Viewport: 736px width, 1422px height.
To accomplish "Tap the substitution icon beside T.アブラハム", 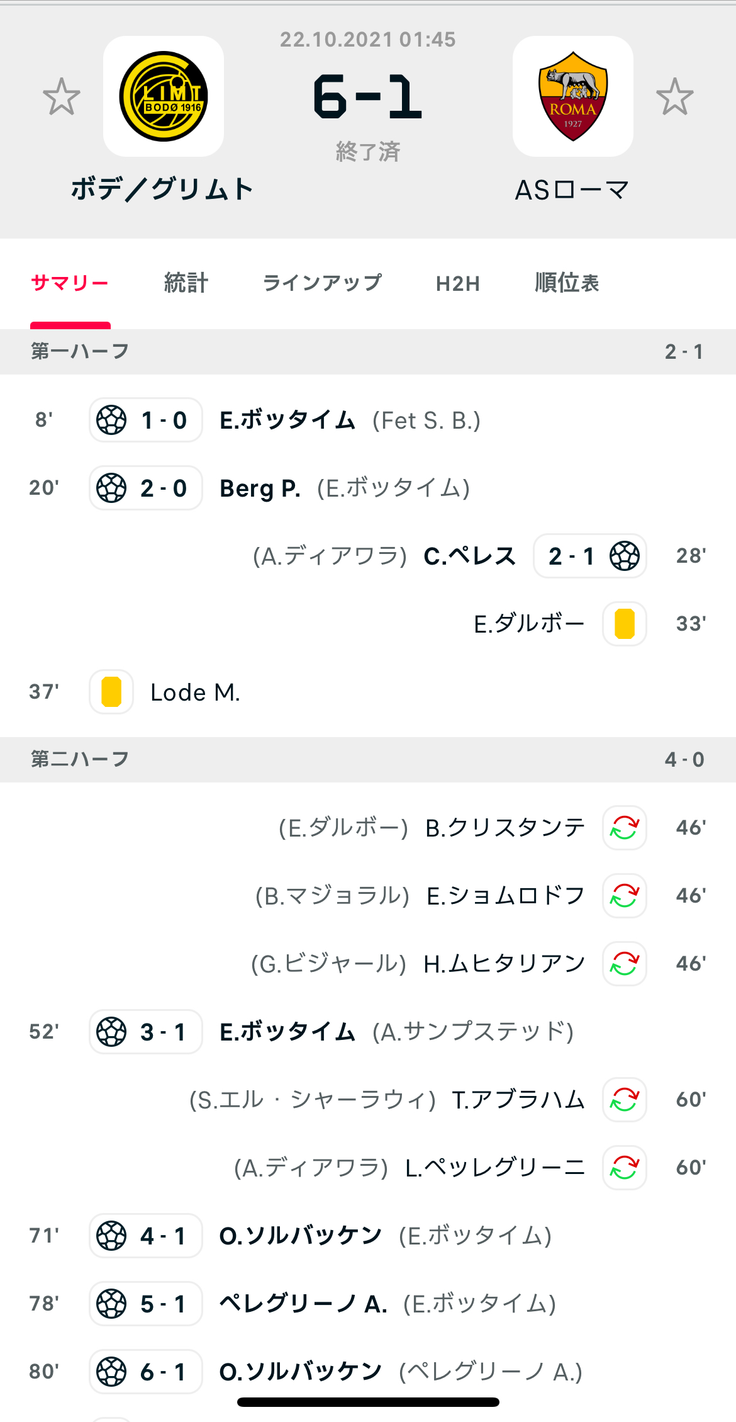I will [624, 1100].
